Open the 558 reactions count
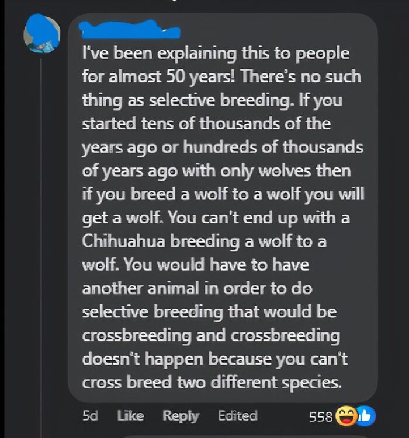 tap(321, 416)
